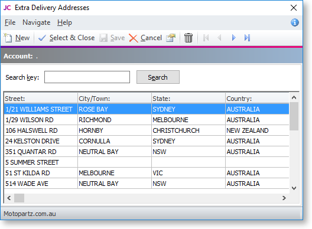The width and height of the screenshot is (312, 229).
Task: Click the red Cancel toolbar button
Action: pos(145,38)
